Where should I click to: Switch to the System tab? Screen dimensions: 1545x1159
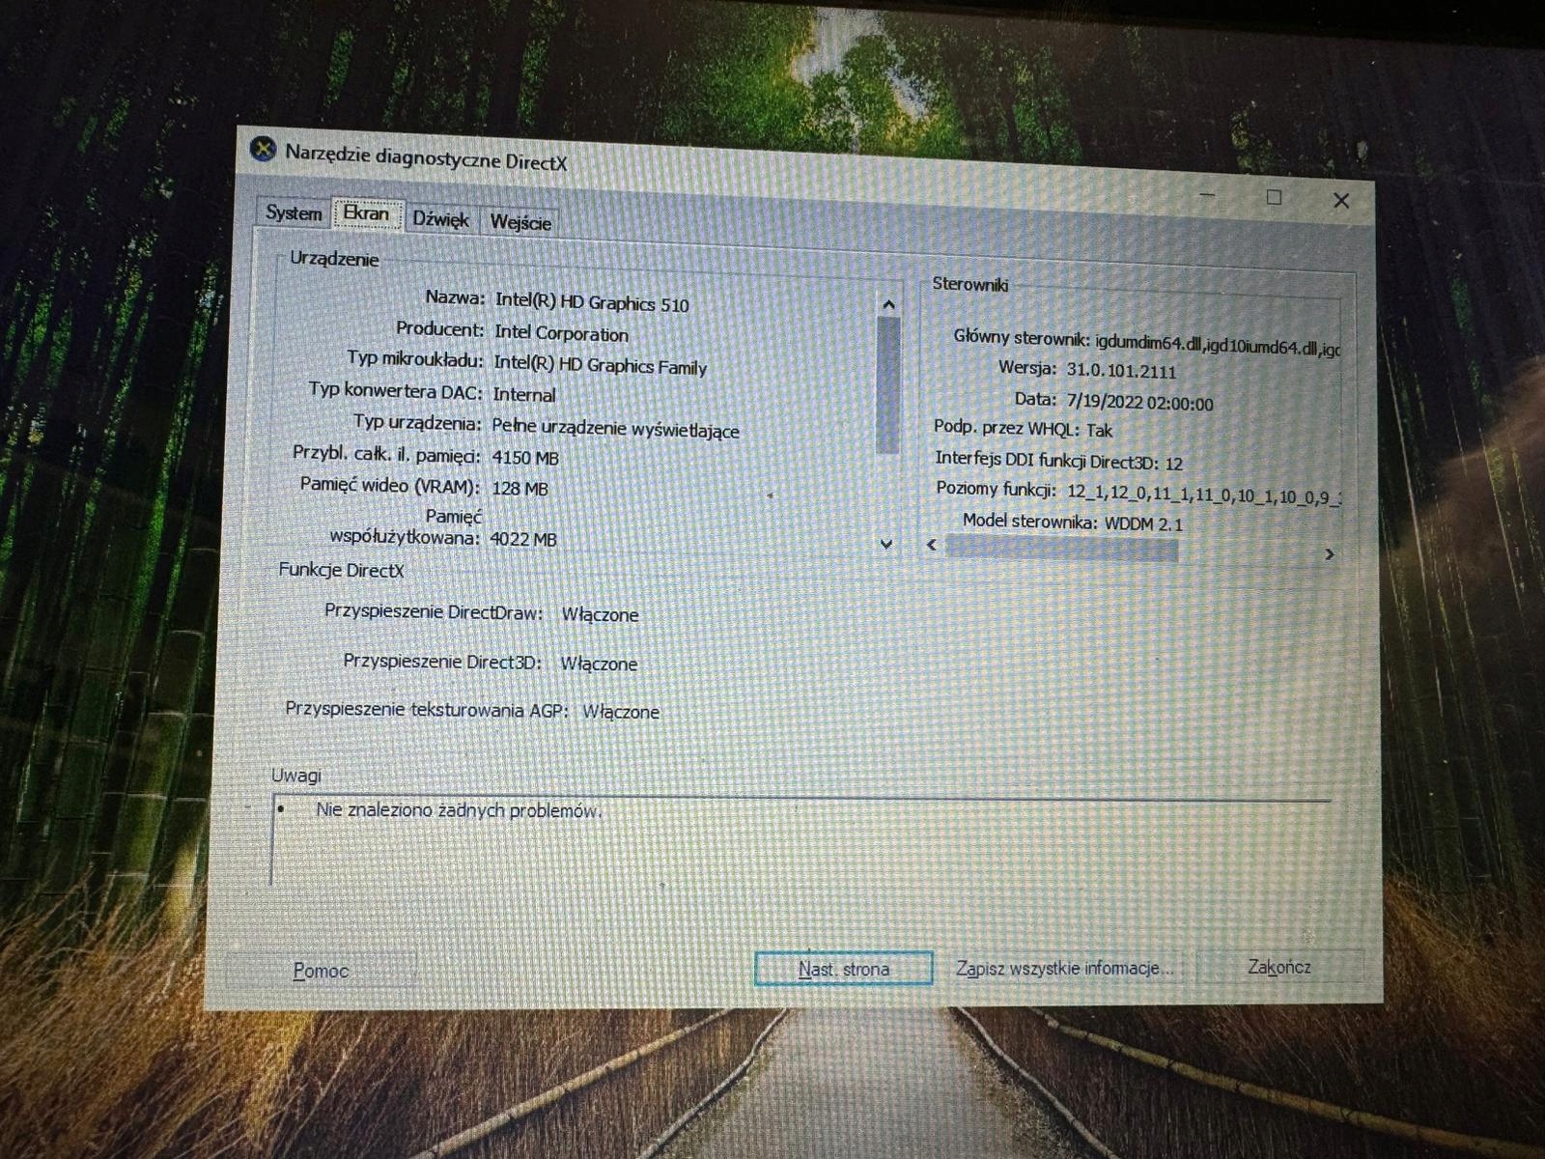point(294,213)
